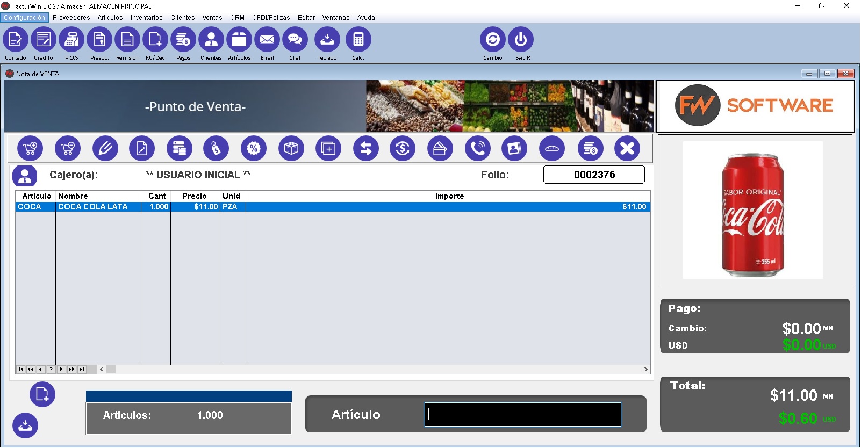Open the CRM menu

click(x=237, y=18)
